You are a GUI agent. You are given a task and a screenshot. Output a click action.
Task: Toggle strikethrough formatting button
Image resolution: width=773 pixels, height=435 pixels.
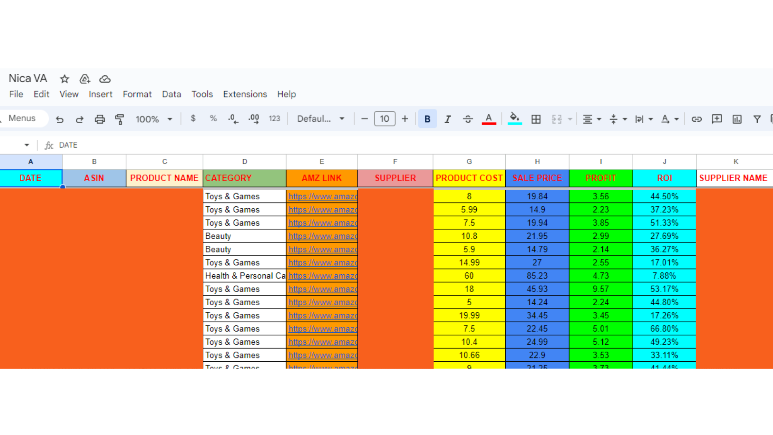[x=467, y=119]
